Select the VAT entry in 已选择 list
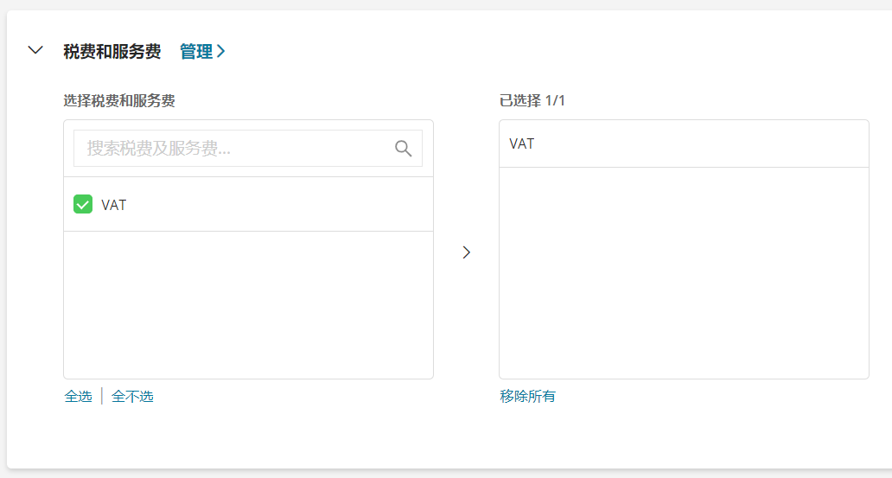Image resolution: width=892 pixels, height=478 pixels. click(x=684, y=144)
